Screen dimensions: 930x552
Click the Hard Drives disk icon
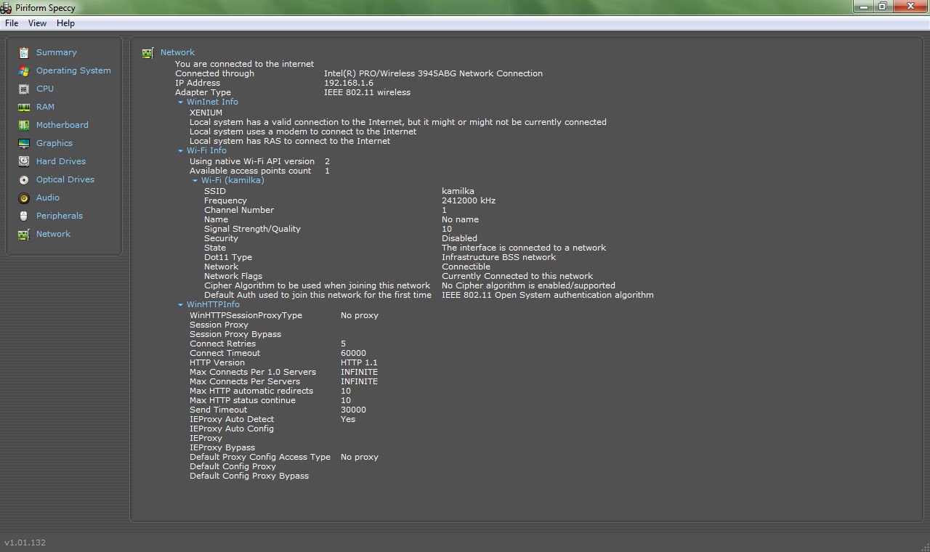[24, 161]
